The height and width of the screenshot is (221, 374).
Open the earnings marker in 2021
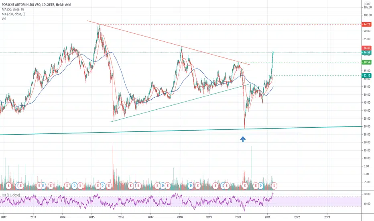pyautogui.click(x=274, y=185)
